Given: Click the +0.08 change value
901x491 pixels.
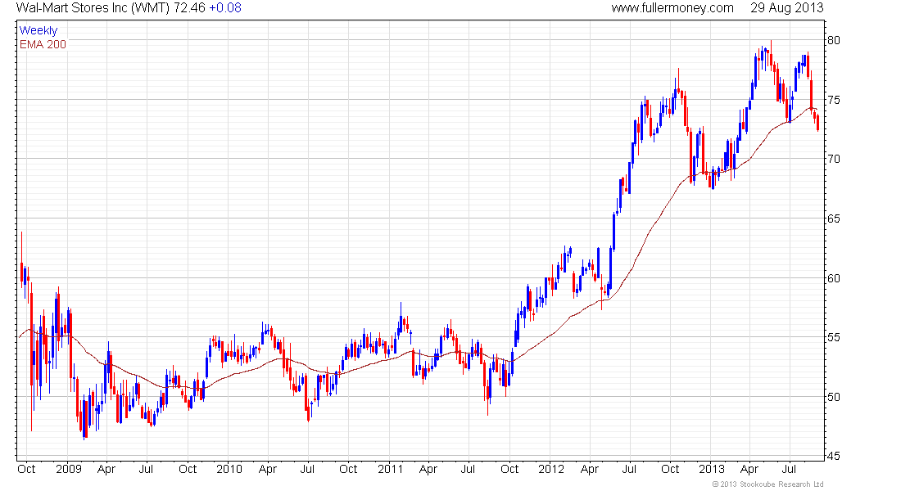Looking at the screenshot, I should (x=224, y=8).
